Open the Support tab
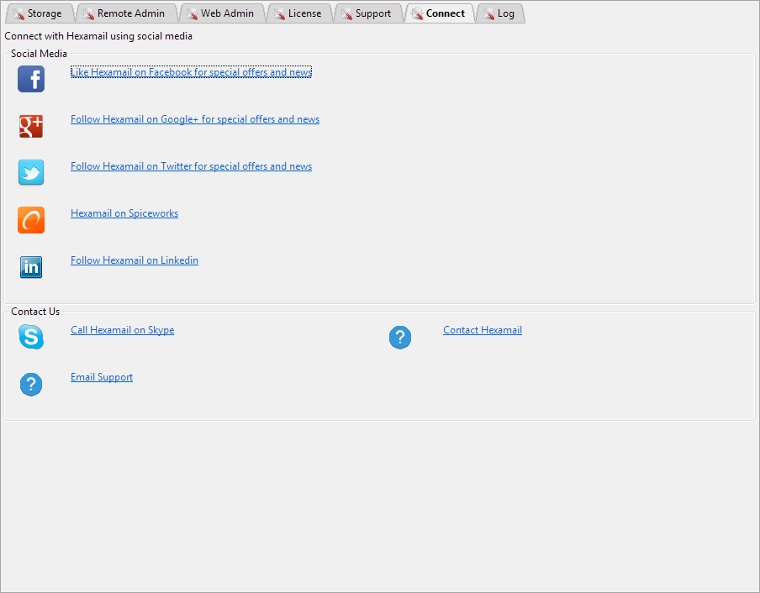760x593 pixels. [x=367, y=13]
